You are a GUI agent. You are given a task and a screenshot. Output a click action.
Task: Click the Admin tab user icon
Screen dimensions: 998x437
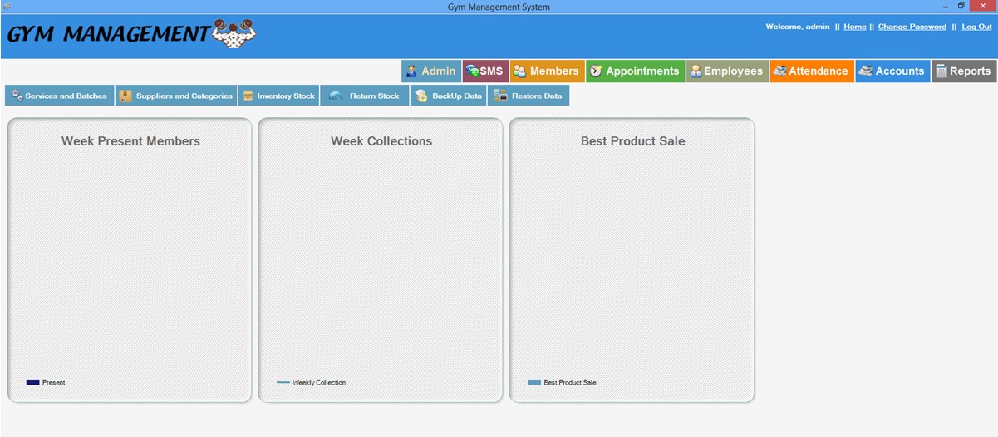coord(411,71)
